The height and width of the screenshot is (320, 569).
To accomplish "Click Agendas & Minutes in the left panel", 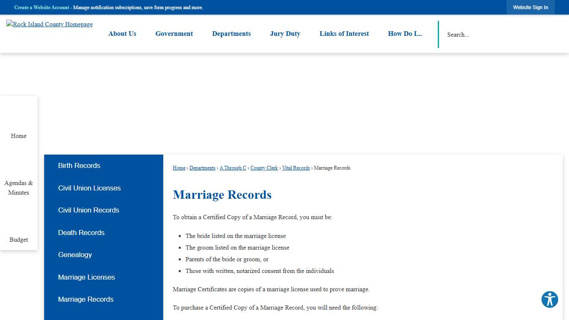I will pos(18,187).
